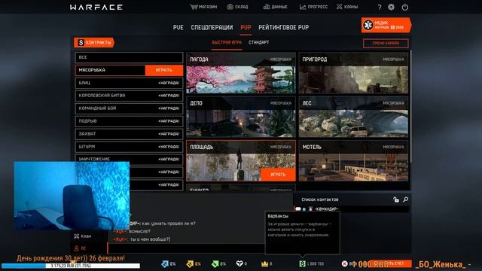The width and height of the screenshot is (482, 271).
Task: Select the Уничтожение mode row
Action: [129, 159]
